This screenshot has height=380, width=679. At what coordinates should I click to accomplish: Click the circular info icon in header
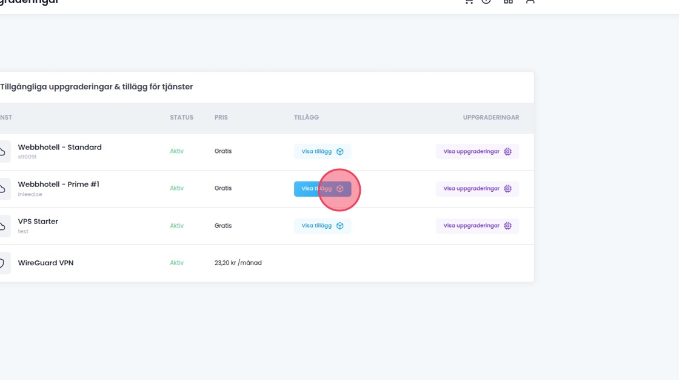click(x=486, y=2)
